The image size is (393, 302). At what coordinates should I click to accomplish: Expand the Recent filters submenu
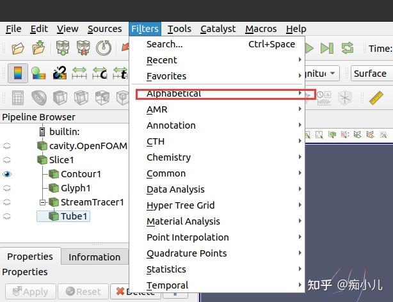(x=217, y=60)
